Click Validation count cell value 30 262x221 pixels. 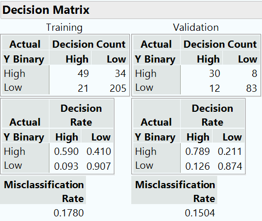[215, 73]
